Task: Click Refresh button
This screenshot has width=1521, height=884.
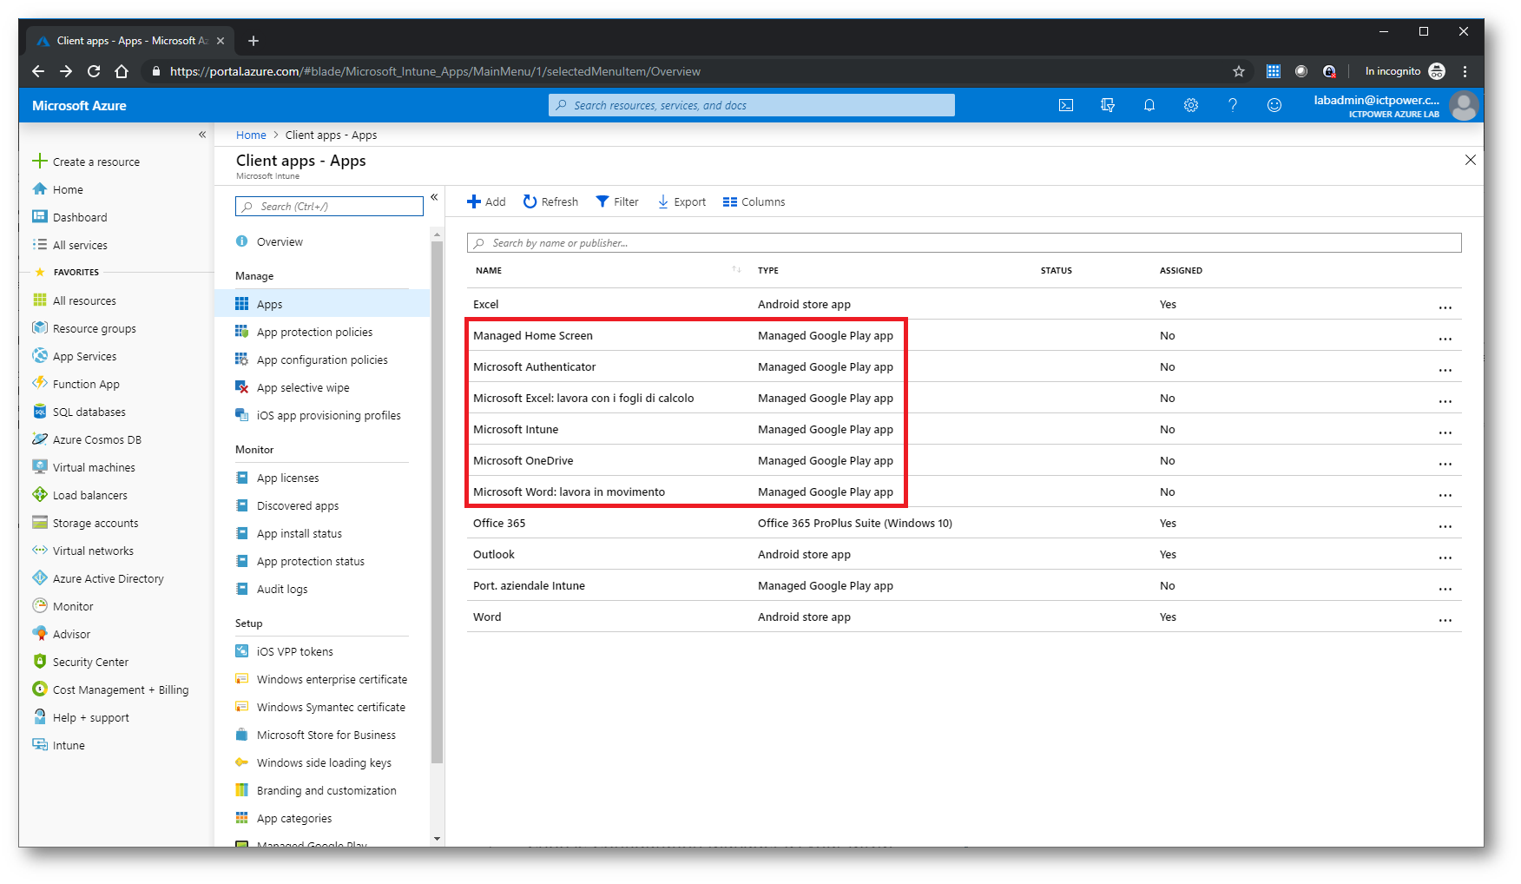Action: pos(550,201)
